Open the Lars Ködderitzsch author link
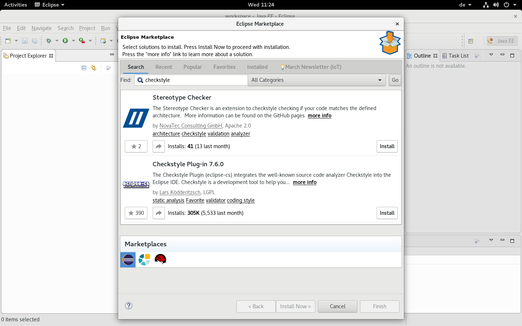 [x=180, y=192]
